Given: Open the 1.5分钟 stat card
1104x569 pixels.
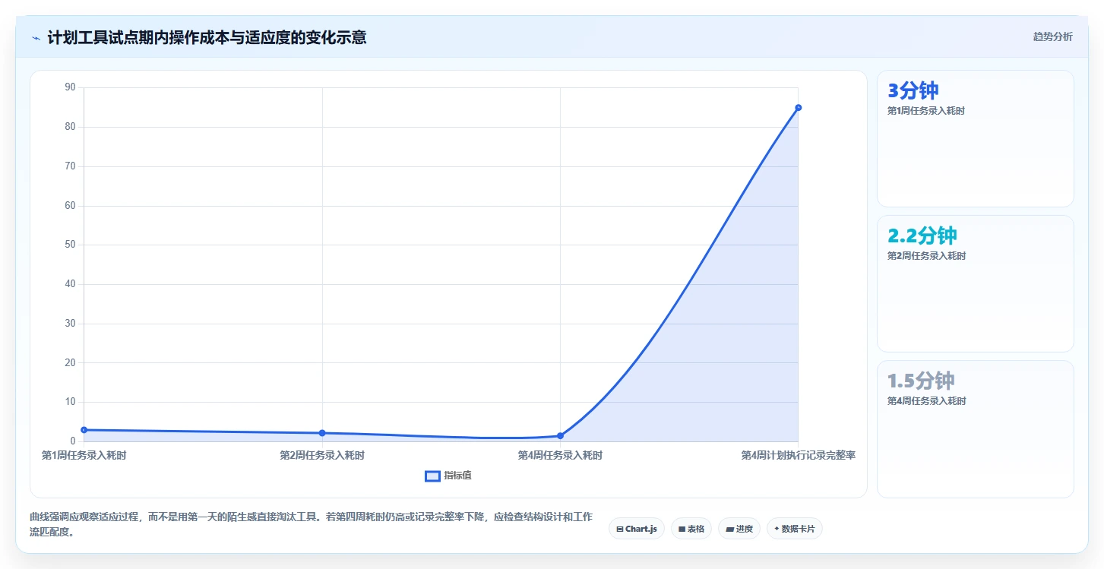Looking at the screenshot, I should click(976, 429).
